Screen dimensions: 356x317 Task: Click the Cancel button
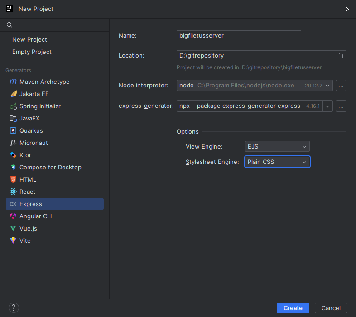(331, 308)
